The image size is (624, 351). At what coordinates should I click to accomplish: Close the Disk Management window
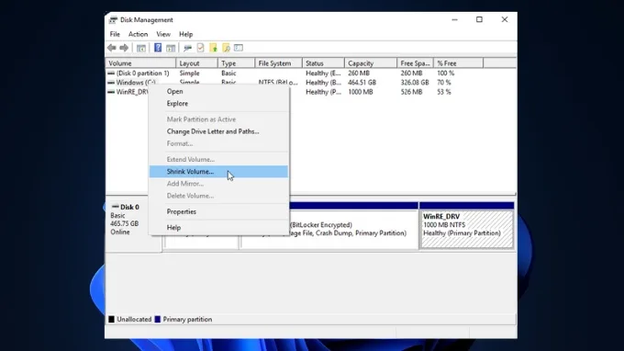point(504,19)
